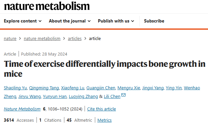Select author Xiaofeng Lu
Screen dimensions: 208x125
pos(73,88)
